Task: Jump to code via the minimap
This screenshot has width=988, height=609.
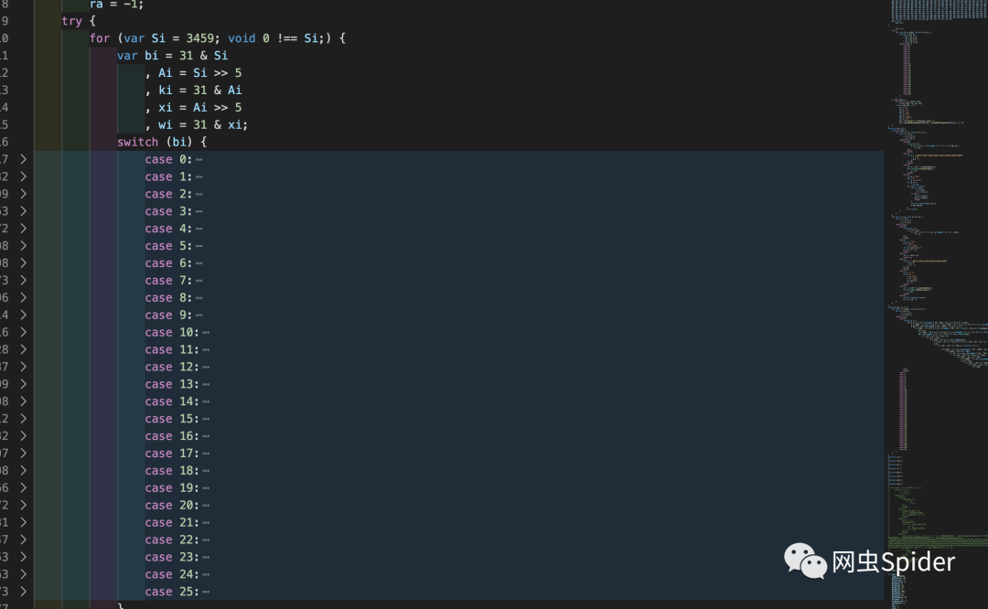Action: [x=938, y=304]
